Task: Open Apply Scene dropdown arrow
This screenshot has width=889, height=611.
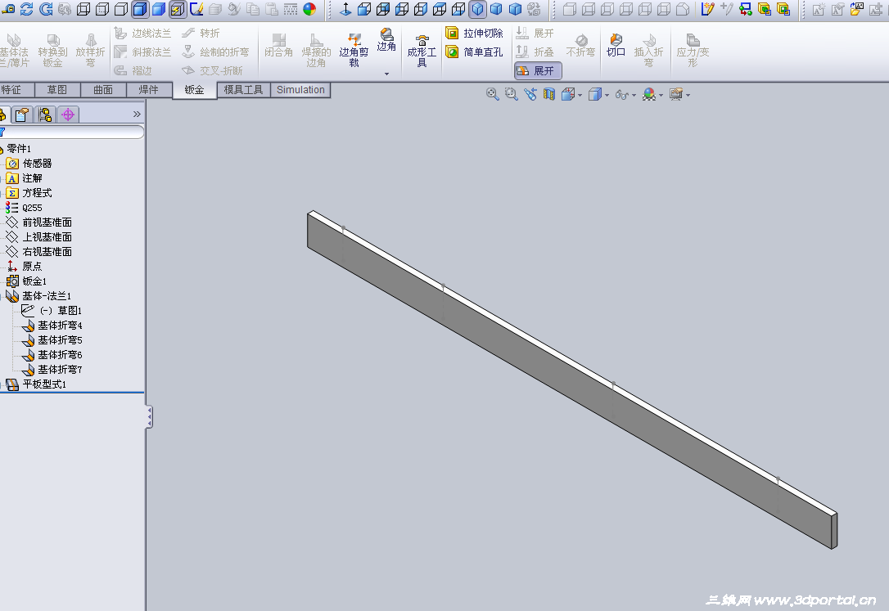Action: click(661, 95)
